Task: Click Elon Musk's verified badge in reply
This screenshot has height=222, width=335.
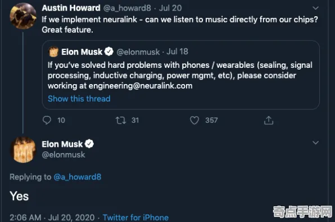Action: pyautogui.click(x=89, y=144)
